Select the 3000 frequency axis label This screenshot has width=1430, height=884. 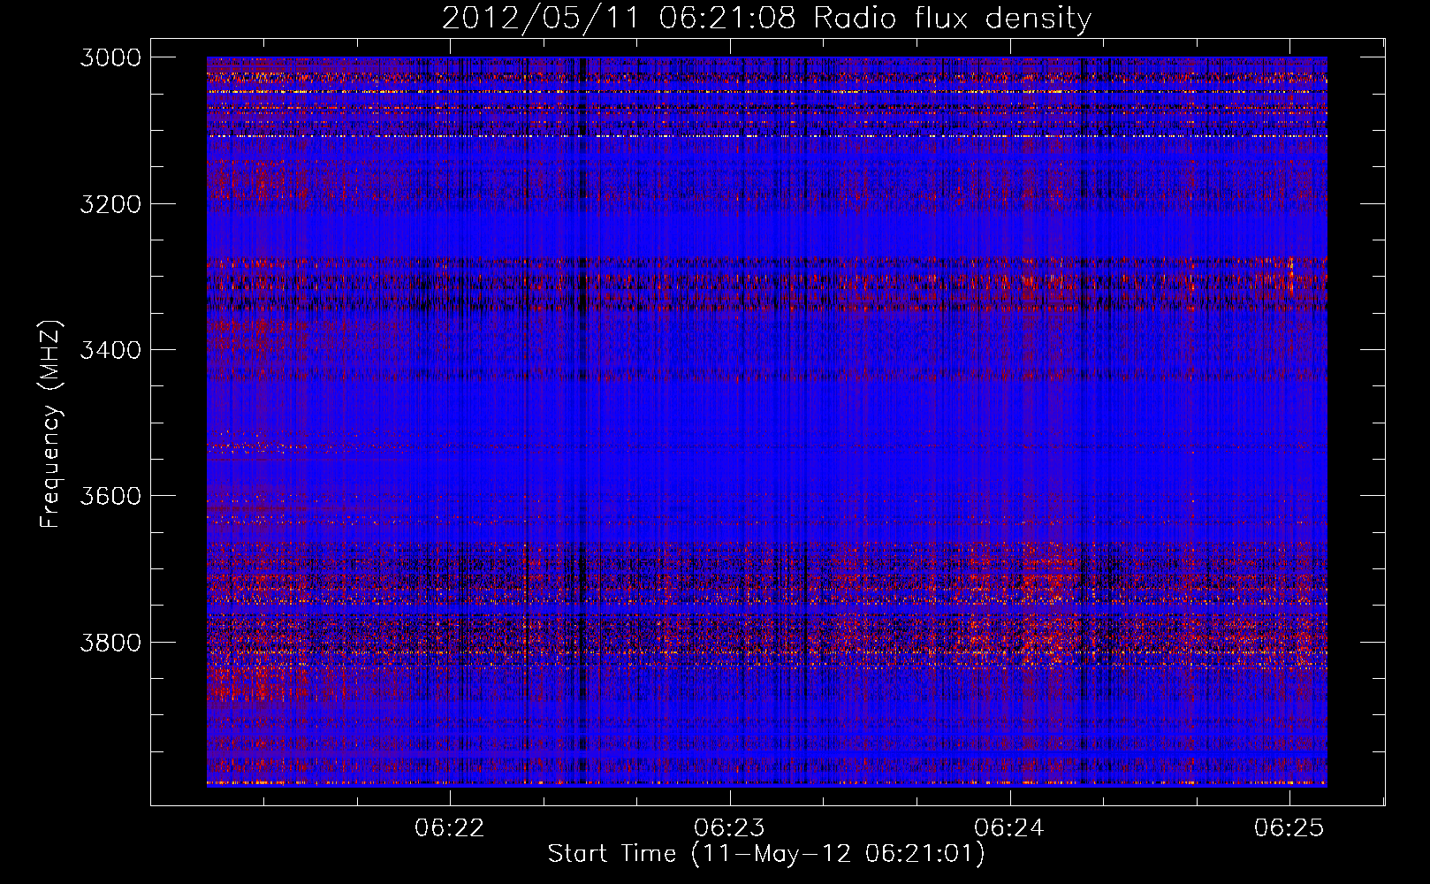point(110,57)
